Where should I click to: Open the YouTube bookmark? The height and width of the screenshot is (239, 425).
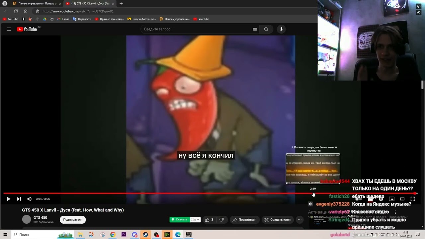(x=11, y=19)
